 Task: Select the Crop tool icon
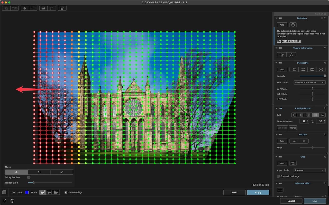point(293,164)
